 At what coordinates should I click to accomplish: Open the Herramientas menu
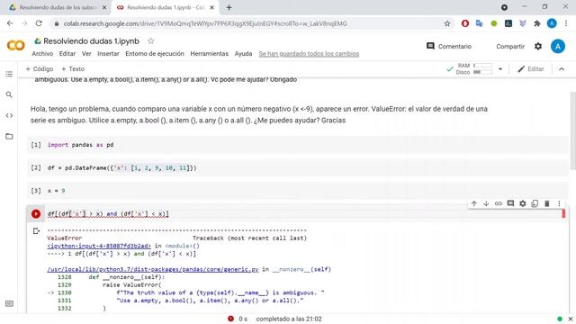tap(209, 54)
